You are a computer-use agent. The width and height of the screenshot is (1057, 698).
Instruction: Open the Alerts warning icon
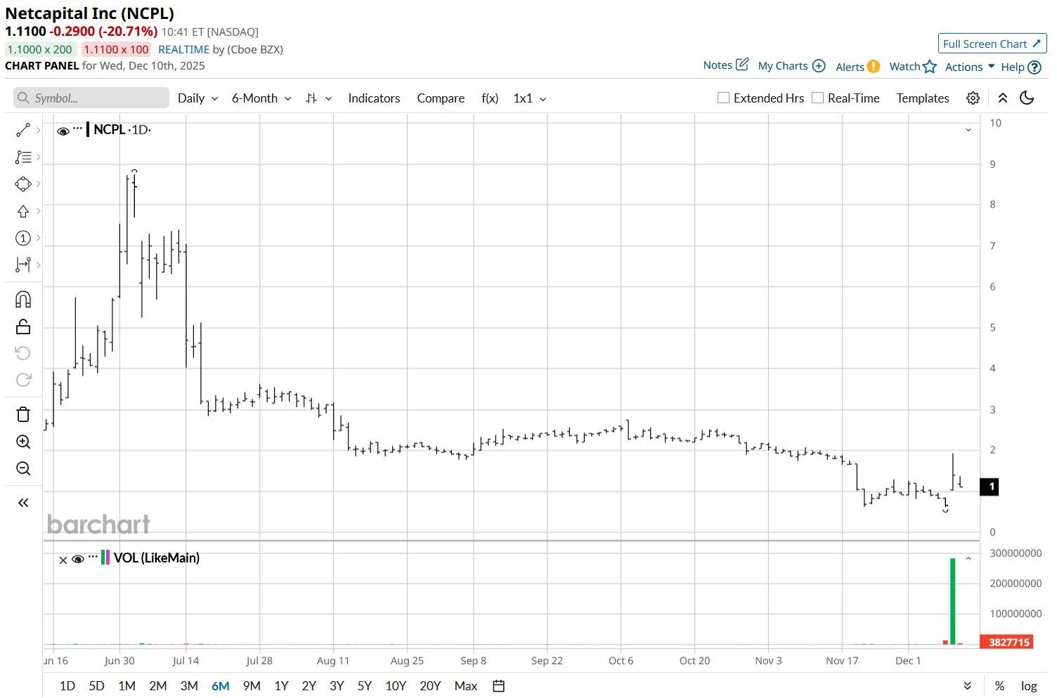coord(873,67)
